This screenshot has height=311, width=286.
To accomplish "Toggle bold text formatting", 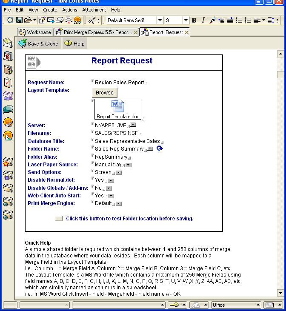I will click(x=194, y=20).
